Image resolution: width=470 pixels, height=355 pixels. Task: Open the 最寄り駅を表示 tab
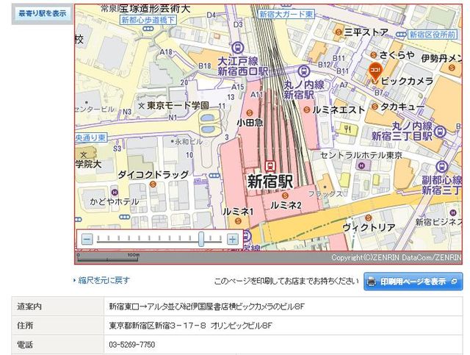[x=42, y=13]
